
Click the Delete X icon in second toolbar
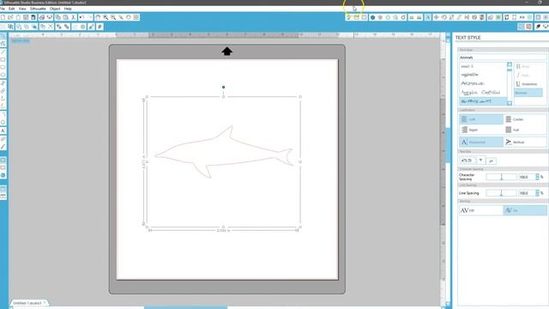[x=51, y=27]
